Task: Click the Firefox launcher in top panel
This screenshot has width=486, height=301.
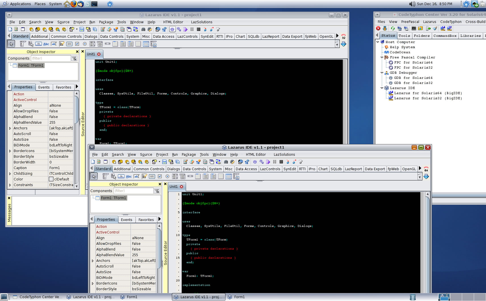Action: [74, 4]
